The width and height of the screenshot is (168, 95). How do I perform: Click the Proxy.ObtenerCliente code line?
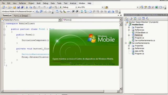[x=35, y=57]
